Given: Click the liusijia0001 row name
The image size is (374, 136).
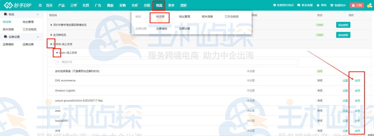Looking at the screenshot, I should (62, 121).
